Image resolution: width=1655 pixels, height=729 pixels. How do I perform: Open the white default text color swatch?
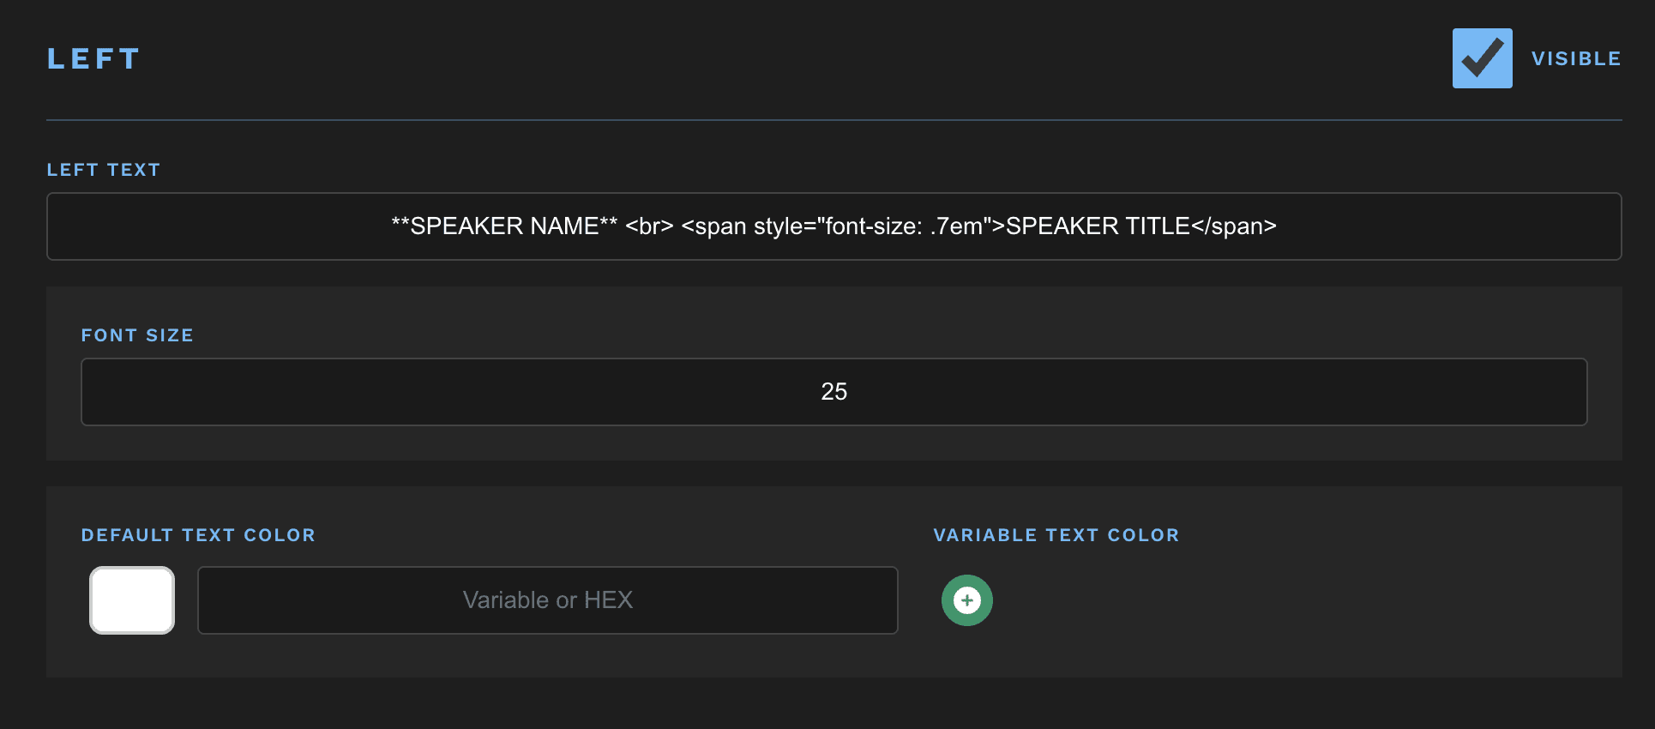[x=132, y=600]
